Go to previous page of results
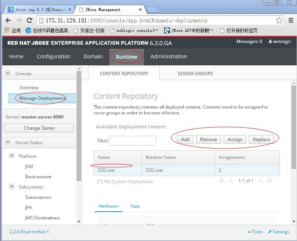 click(x=231, y=180)
